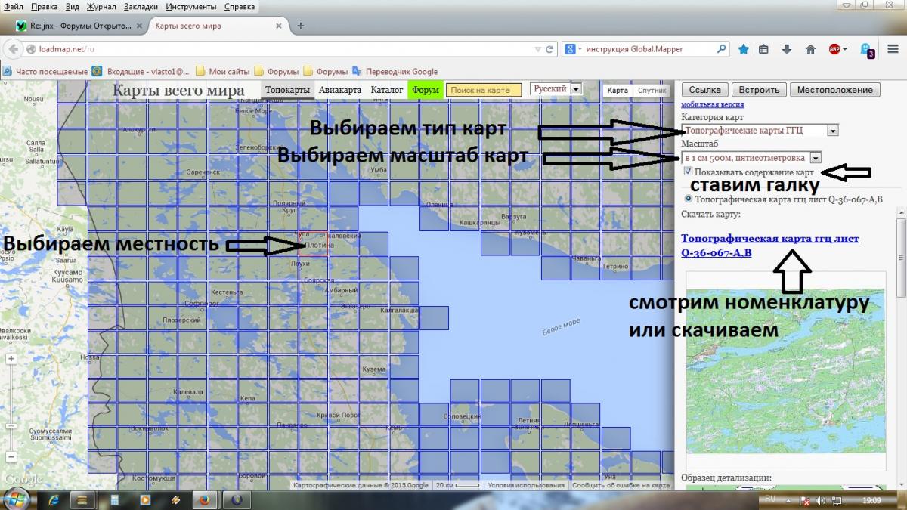
Task: Zoom in on the map with plus button
Action: click(x=11, y=360)
